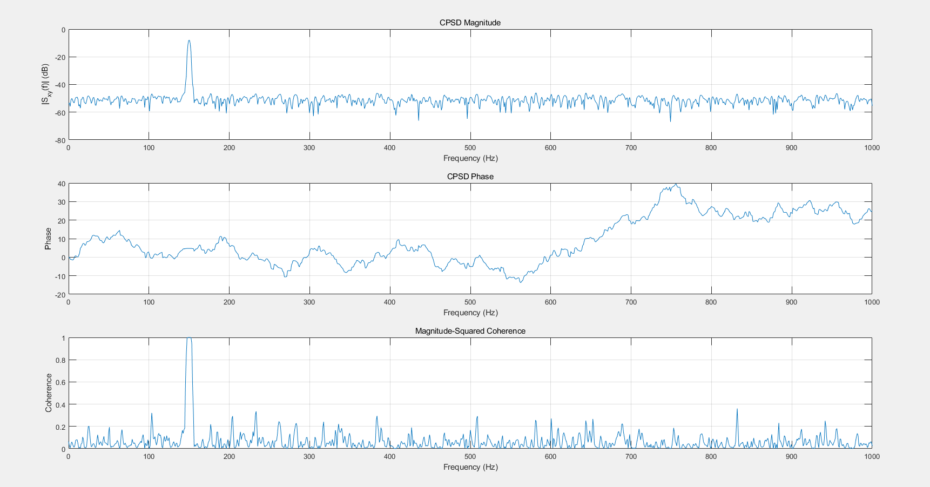
Task: Click the "CPSD Phase" plot title
Action: 470,177
